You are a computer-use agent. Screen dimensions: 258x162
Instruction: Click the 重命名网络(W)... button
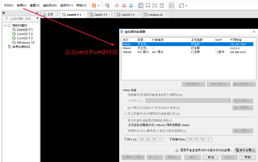(244, 84)
